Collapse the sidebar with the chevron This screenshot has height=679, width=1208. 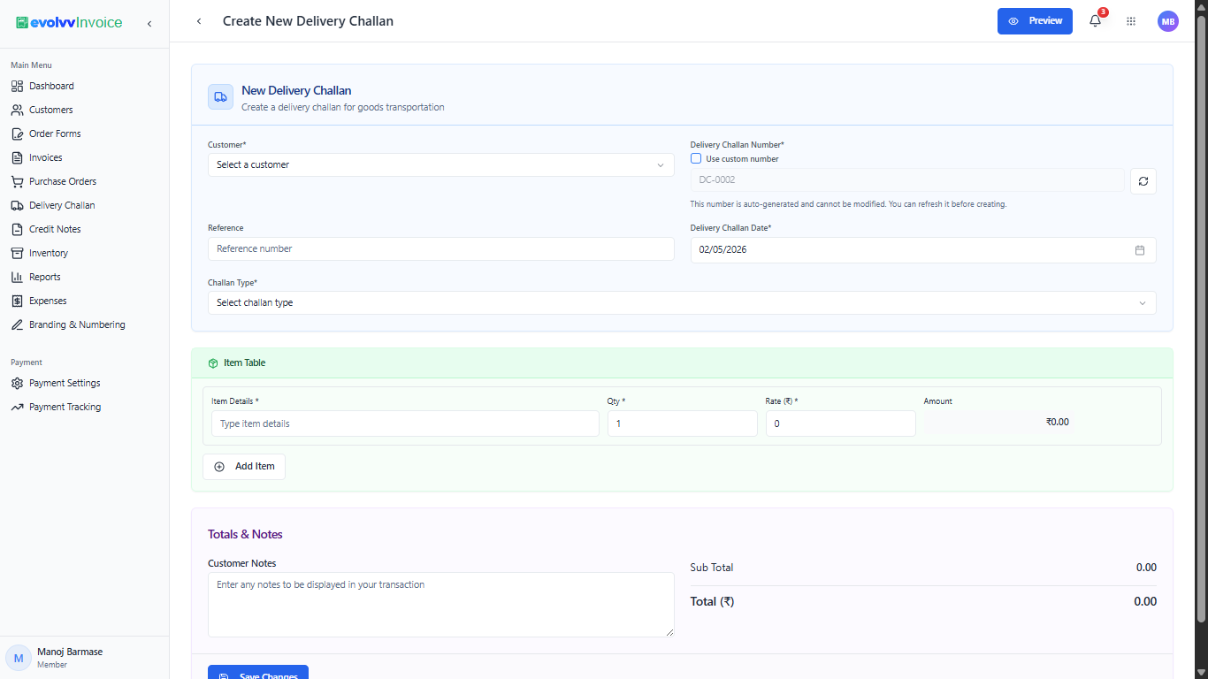click(x=149, y=23)
